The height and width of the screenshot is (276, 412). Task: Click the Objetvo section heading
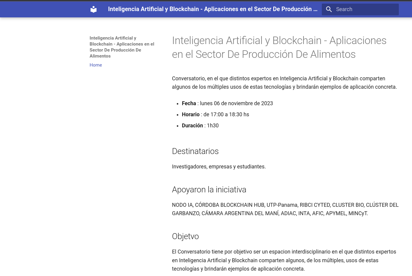coord(185,236)
